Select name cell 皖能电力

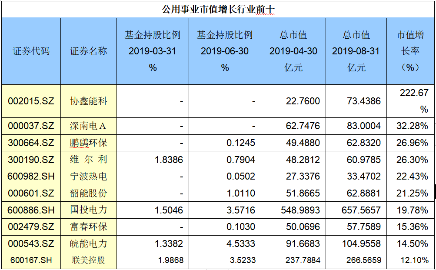point(88,243)
